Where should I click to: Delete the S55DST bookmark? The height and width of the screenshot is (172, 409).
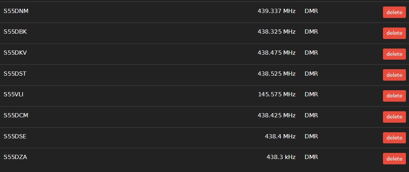pyautogui.click(x=394, y=75)
